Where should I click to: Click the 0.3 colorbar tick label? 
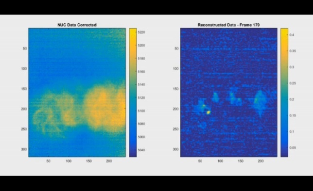(292, 67)
